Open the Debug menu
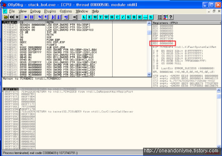The height and width of the screenshot is (156, 222). pyautogui.click(x=35, y=11)
